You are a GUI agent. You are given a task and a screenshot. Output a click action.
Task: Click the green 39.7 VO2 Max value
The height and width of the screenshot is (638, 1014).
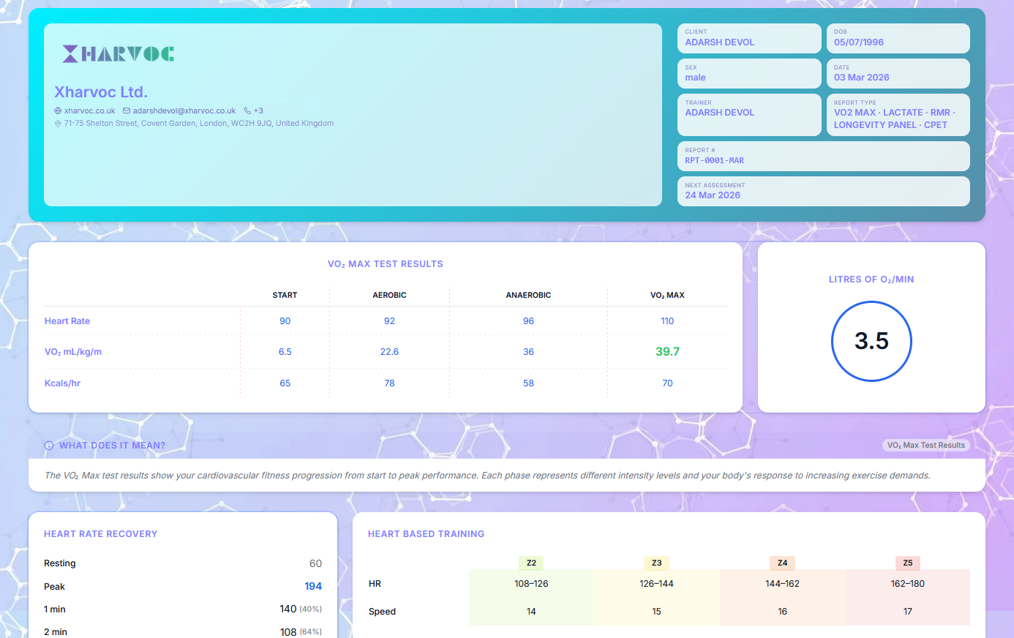[666, 351]
